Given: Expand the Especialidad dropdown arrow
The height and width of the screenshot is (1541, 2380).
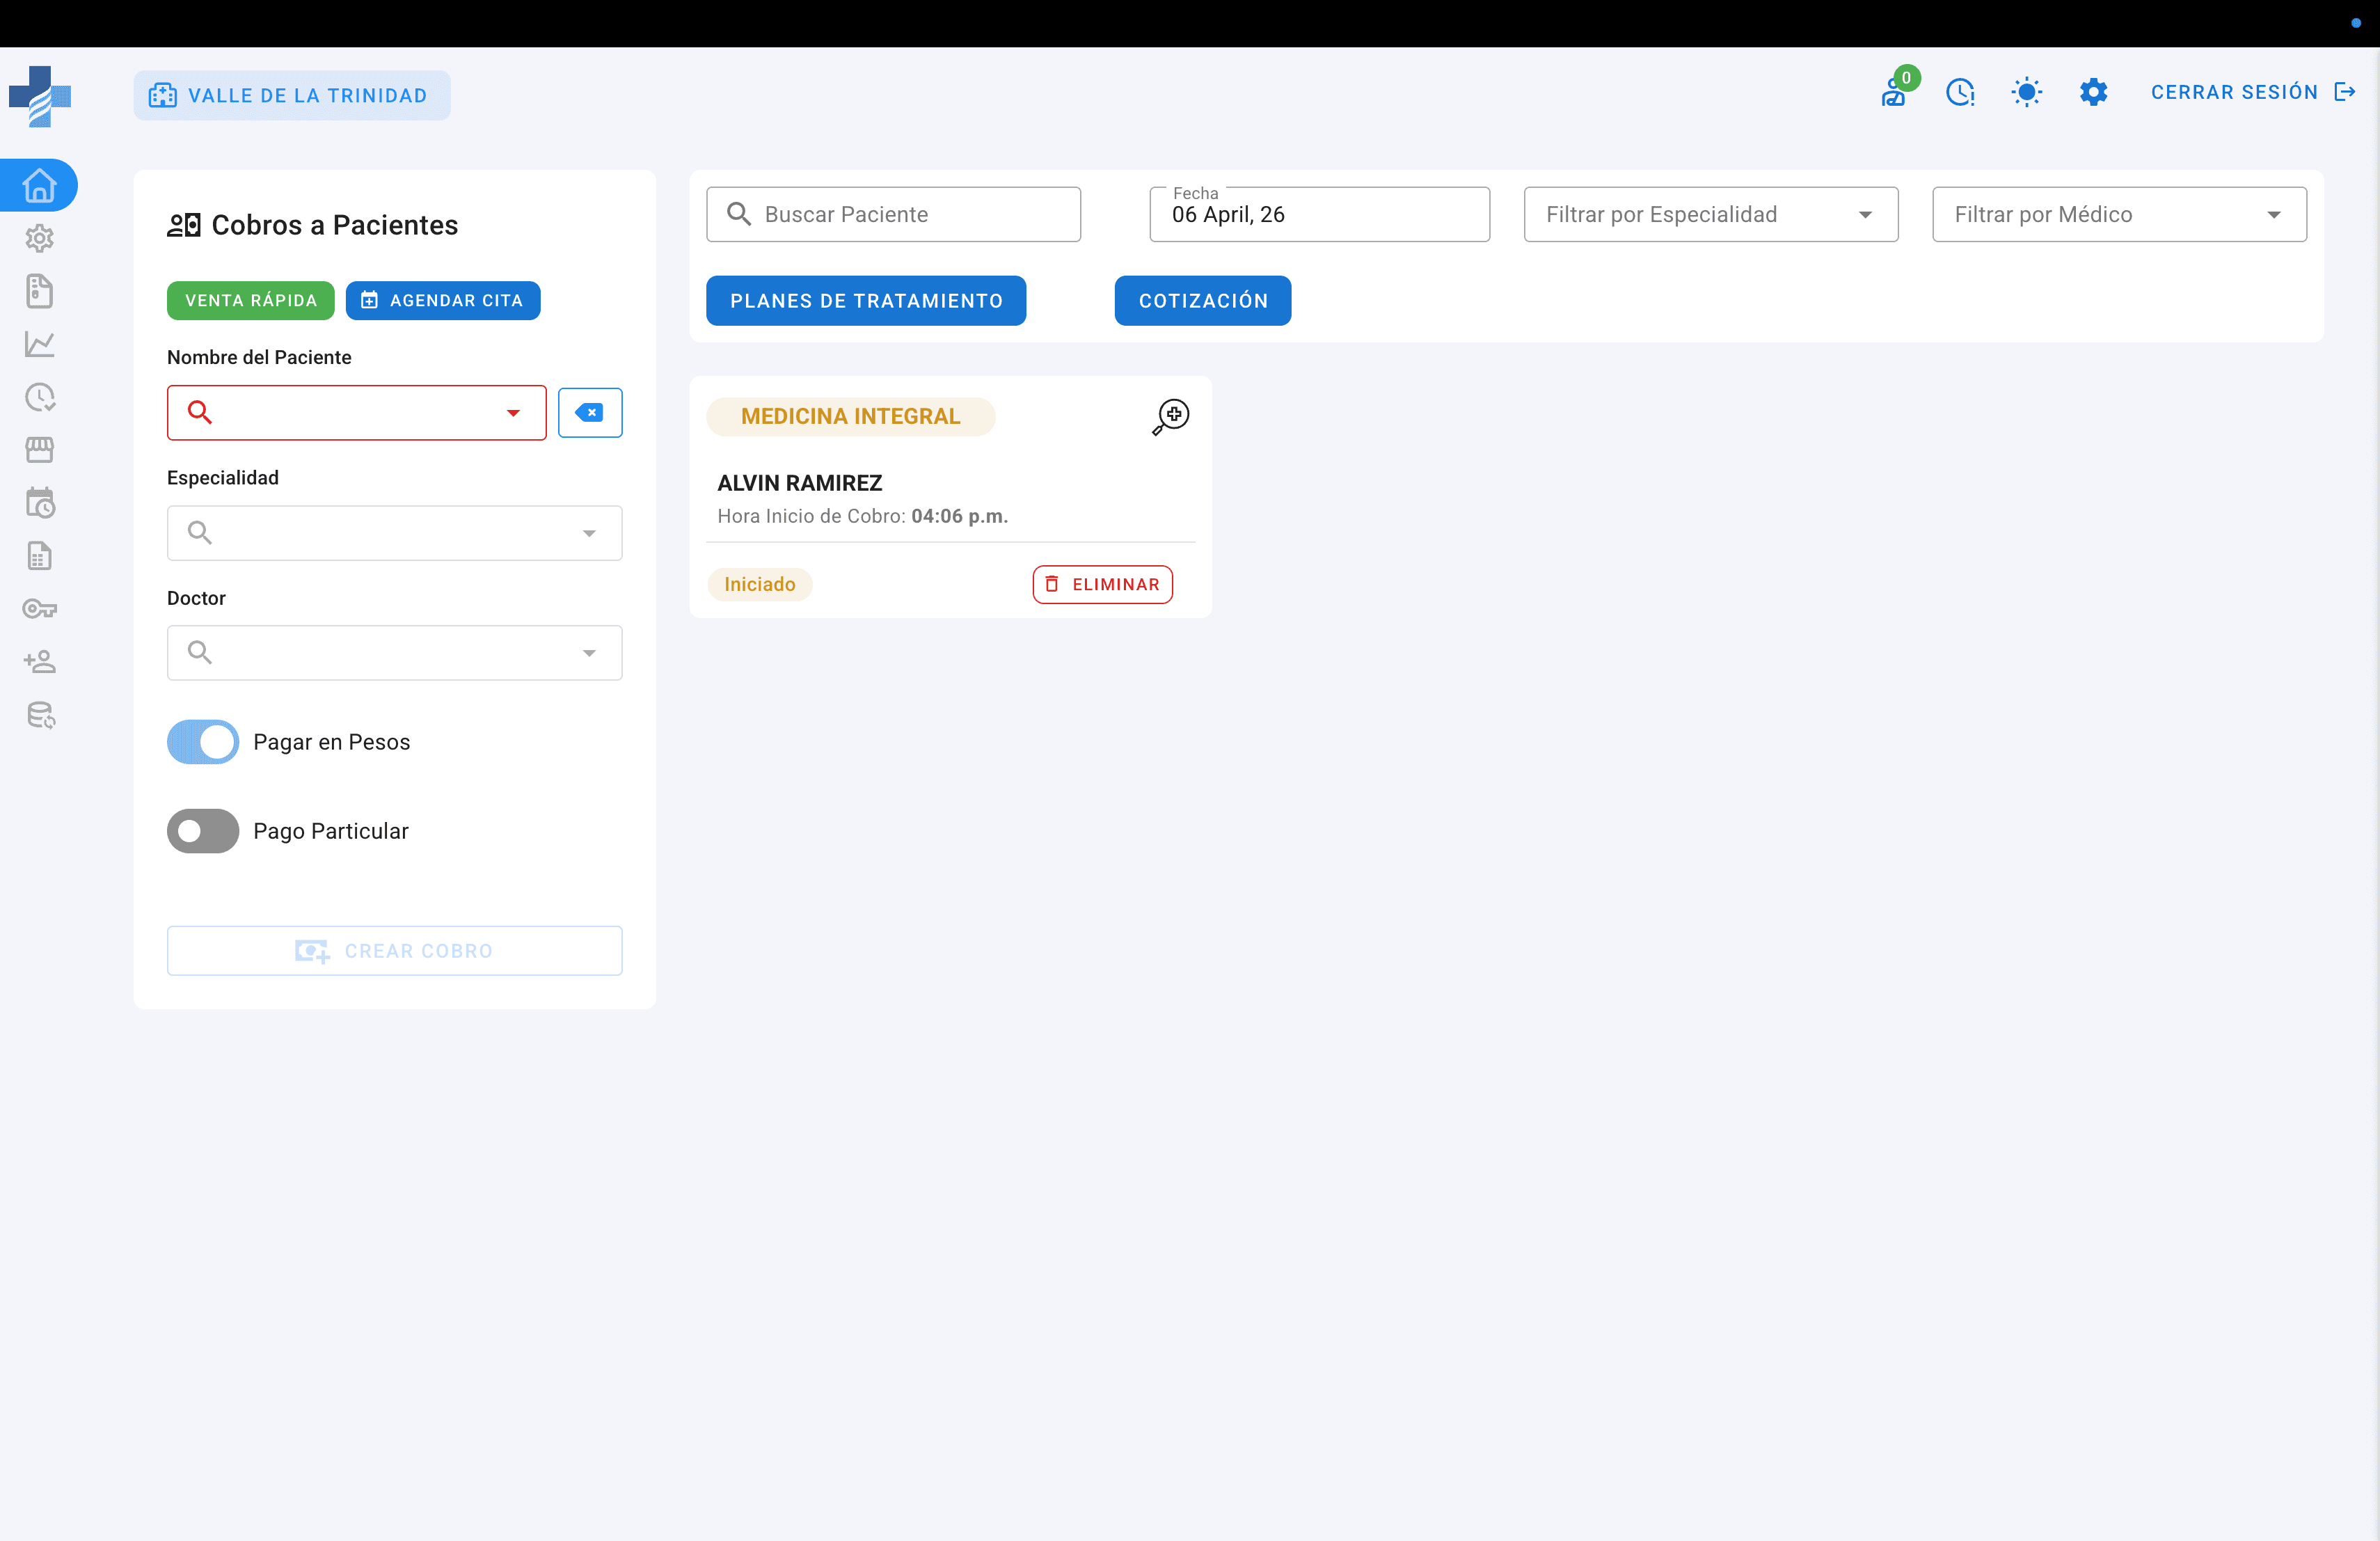Looking at the screenshot, I should point(589,533).
